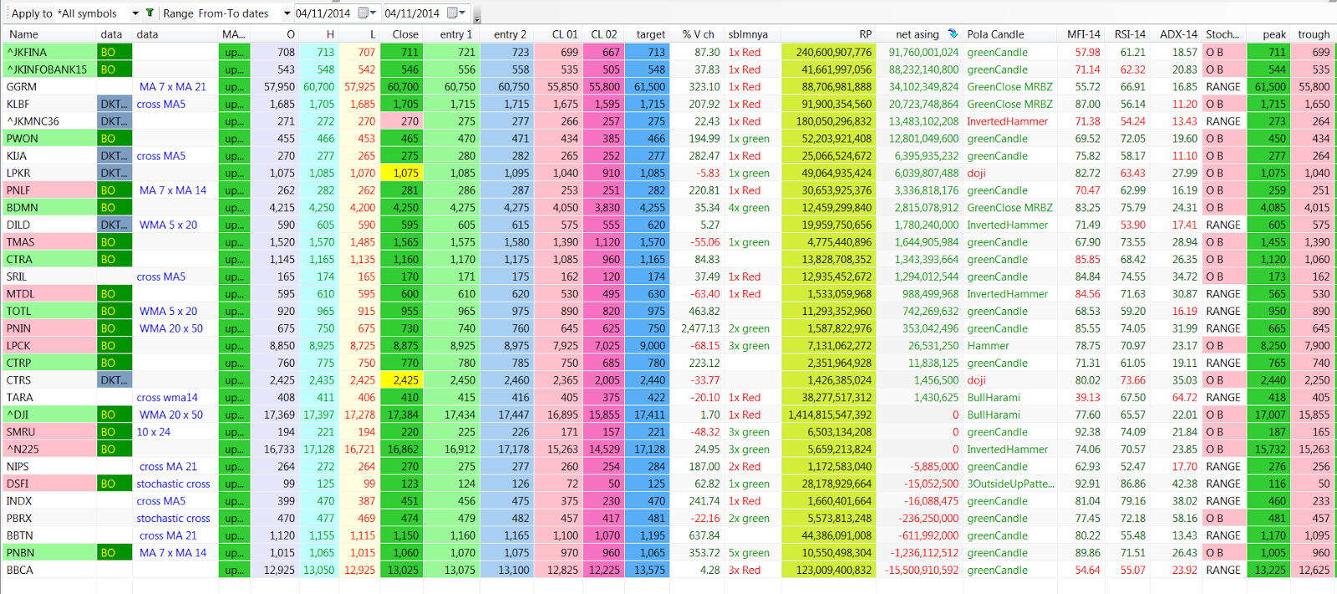Sort by the Stoch... column header
The image size is (1337, 594).
click(1224, 34)
